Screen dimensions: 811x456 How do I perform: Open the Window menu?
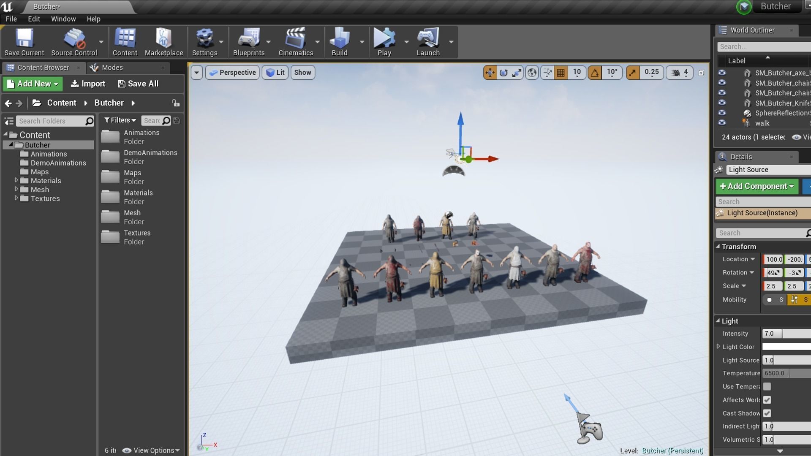tap(63, 19)
